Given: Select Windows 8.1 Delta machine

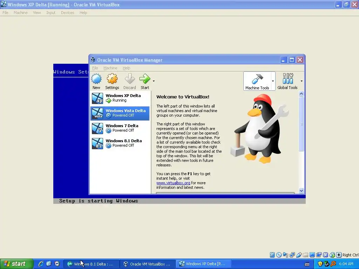Looking at the screenshot, I should 120,143.
